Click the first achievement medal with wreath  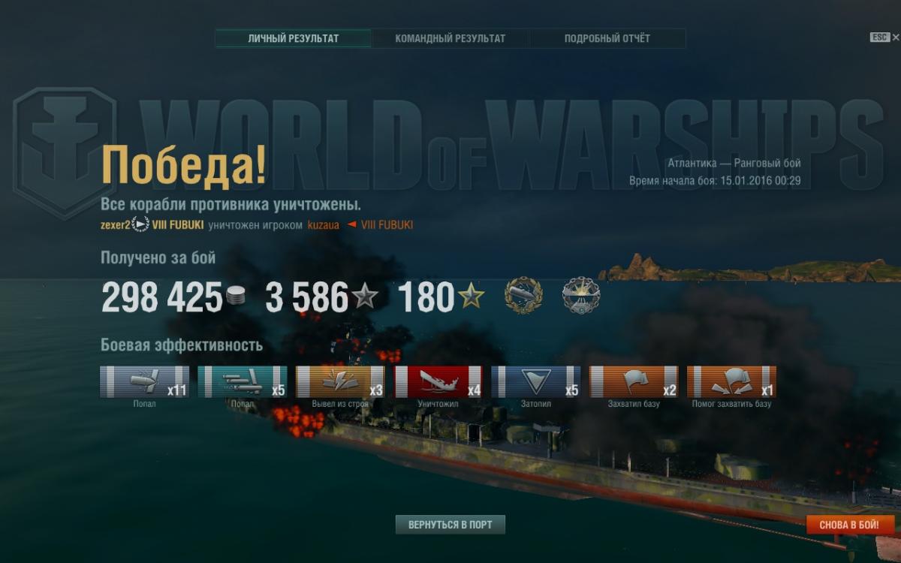[x=523, y=295]
